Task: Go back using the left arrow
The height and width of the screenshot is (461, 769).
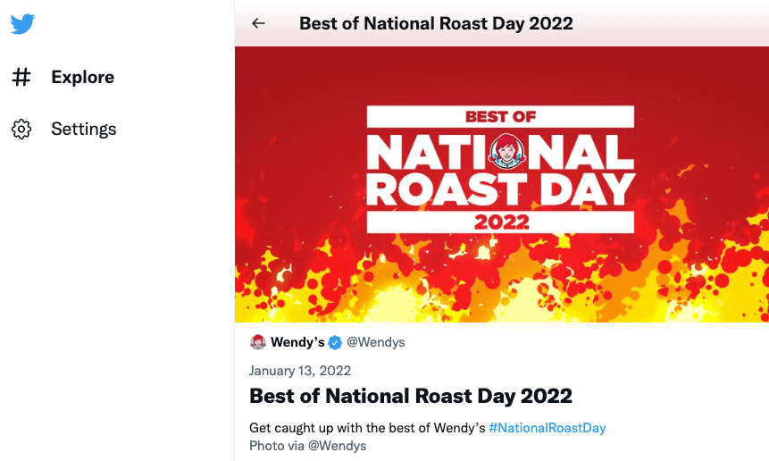Action: pyautogui.click(x=259, y=23)
